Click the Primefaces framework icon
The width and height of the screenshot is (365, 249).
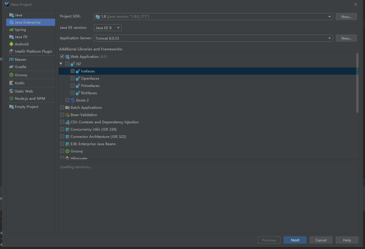click(x=78, y=86)
